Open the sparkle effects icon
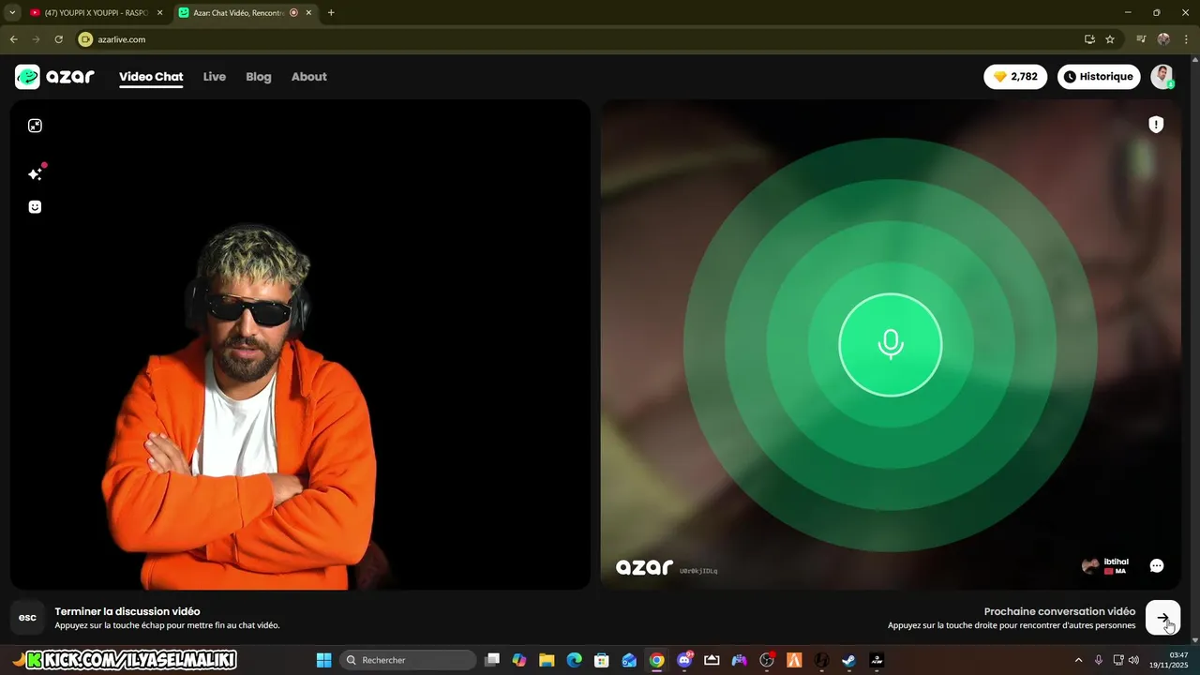This screenshot has width=1200, height=675. click(x=36, y=173)
